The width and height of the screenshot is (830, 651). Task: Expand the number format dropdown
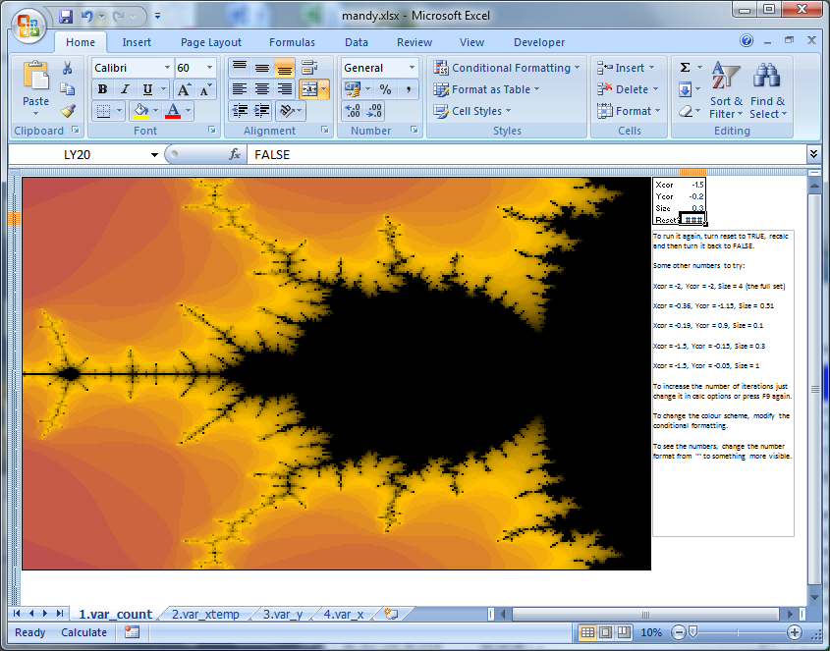click(412, 68)
